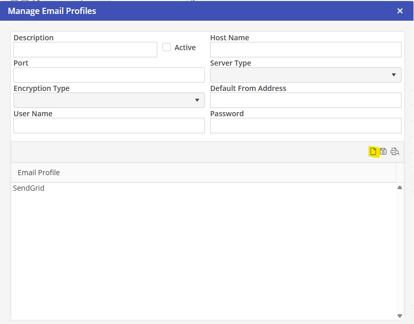Image resolution: width=414 pixels, height=324 pixels.
Task: Expand the Encryption Type dropdown
Action: (109, 100)
